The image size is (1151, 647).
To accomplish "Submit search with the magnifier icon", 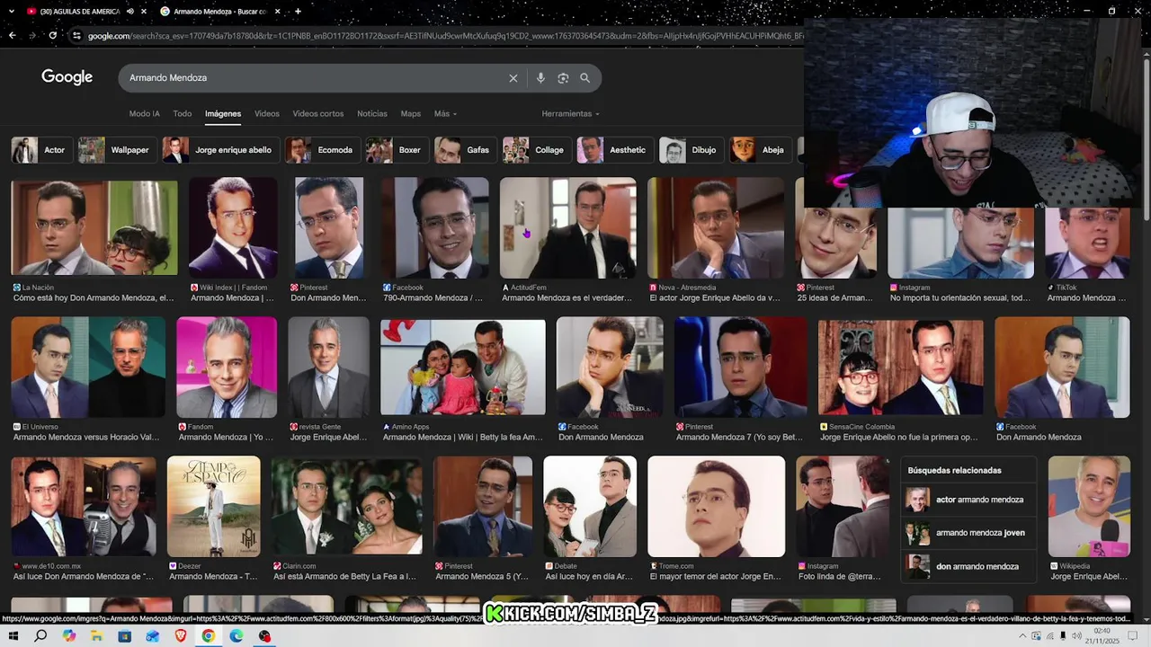I will pyautogui.click(x=584, y=78).
